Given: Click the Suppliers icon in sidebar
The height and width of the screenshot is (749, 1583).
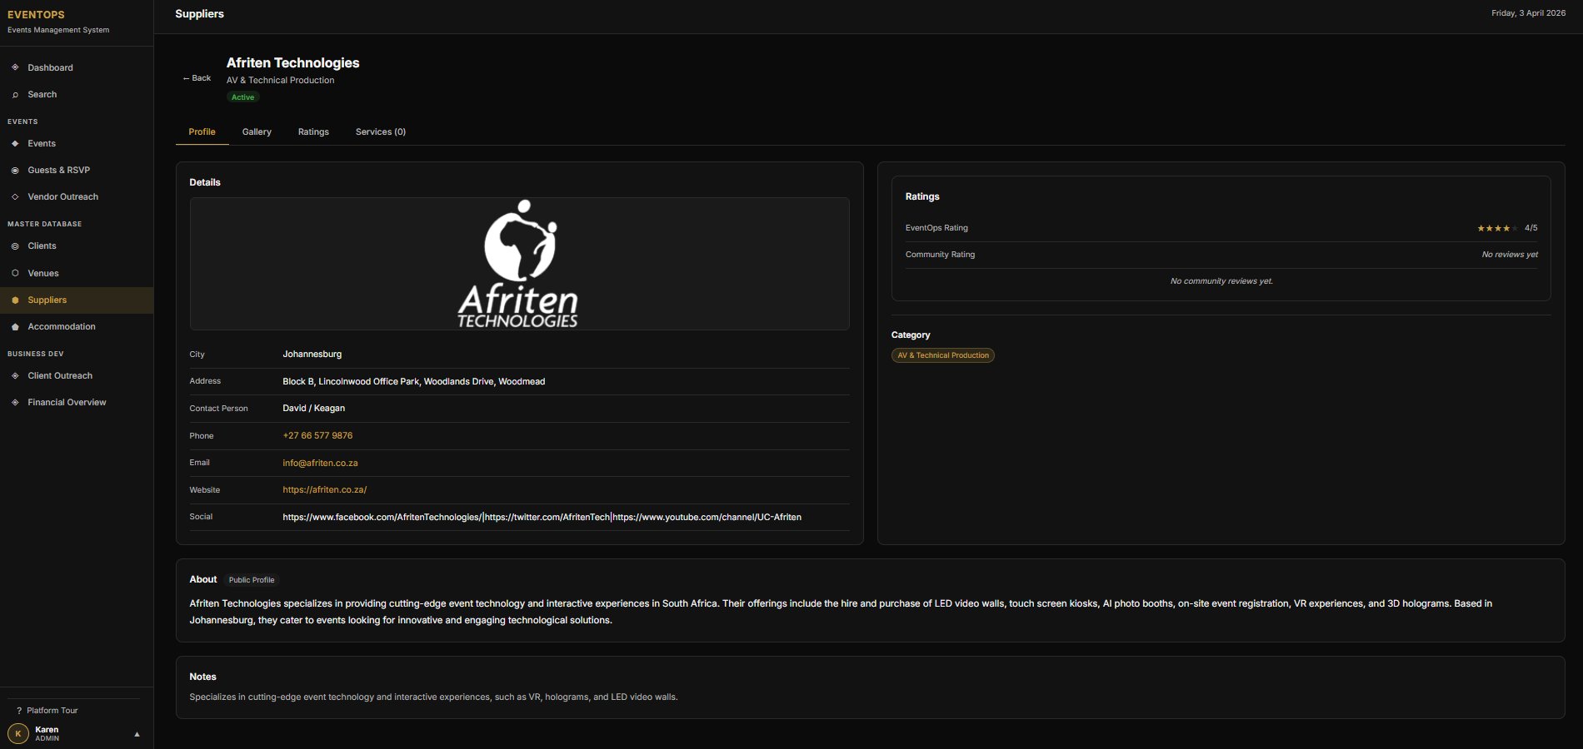Looking at the screenshot, I should 15,300.
